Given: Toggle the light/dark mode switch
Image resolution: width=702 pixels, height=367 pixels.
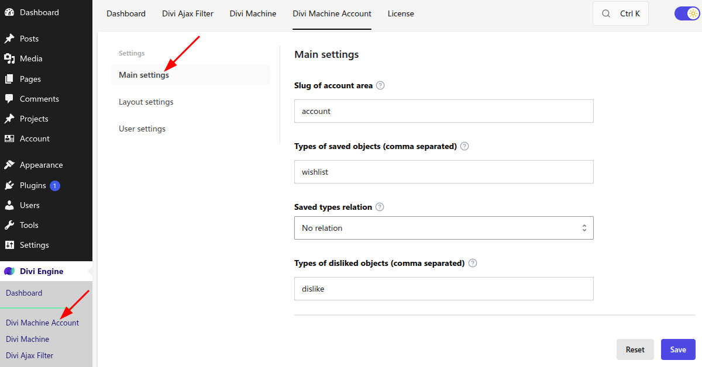Looking at the screenshot, I should point(687,13).
